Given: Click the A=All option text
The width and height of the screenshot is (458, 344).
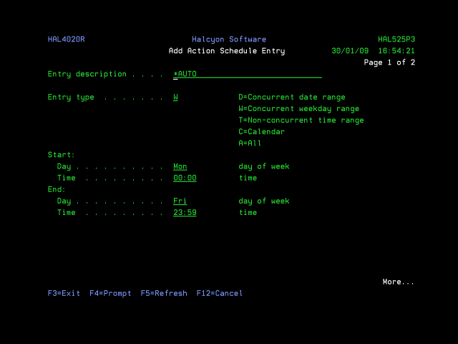Looking at the screenshot, I should point(250,143).
